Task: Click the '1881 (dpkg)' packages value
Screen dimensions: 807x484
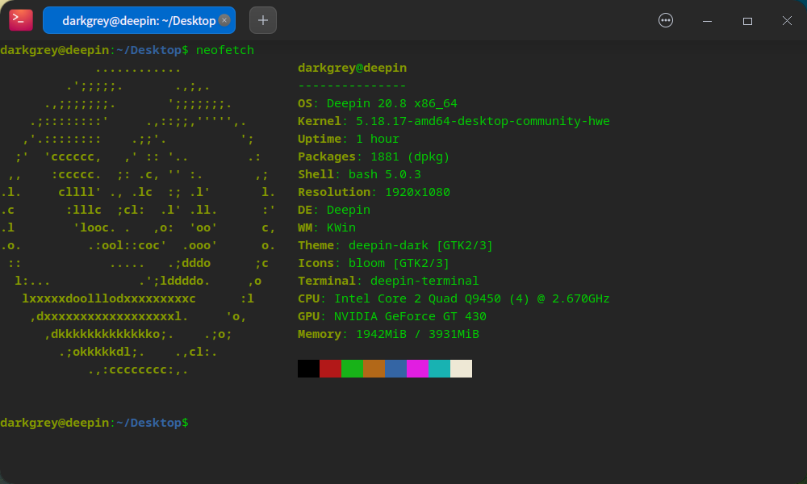Action: tap(410, 156)
